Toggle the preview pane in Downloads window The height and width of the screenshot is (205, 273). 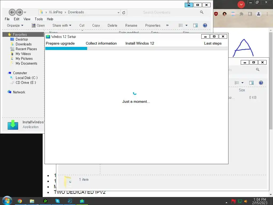[x=195, y=25]
